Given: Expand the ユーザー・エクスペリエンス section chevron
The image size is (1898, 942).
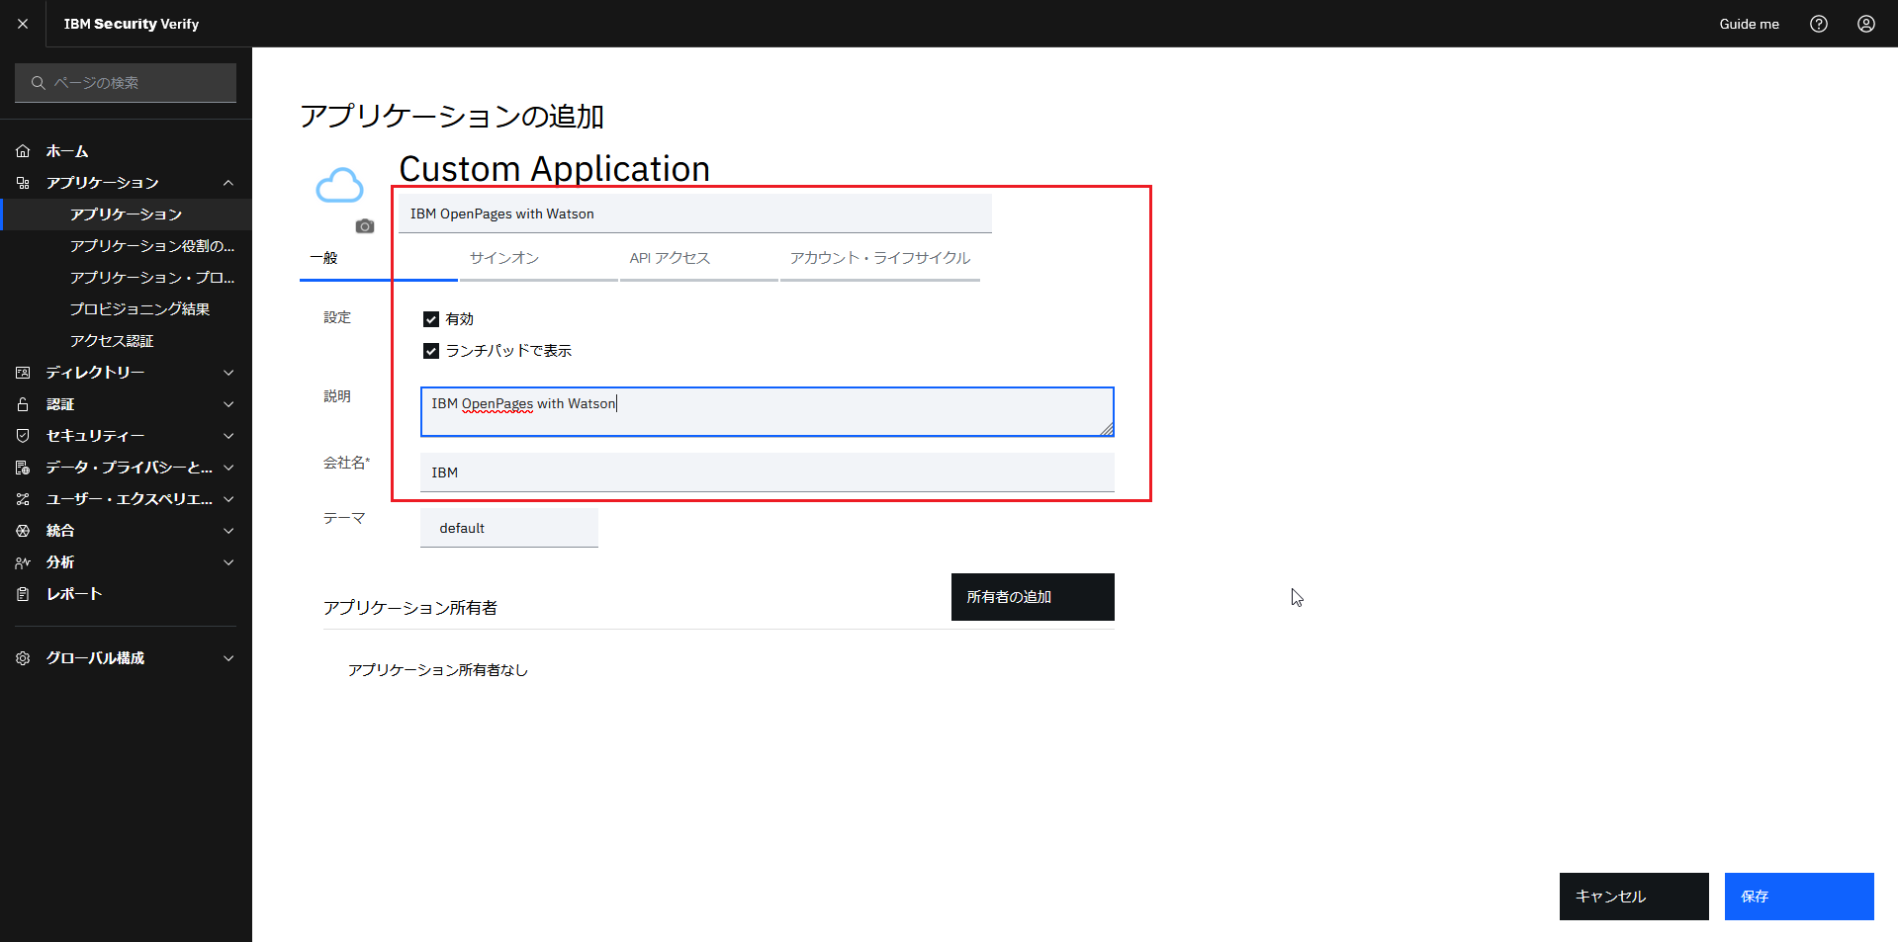Looking at the screenshot, I should click(228, 499).
